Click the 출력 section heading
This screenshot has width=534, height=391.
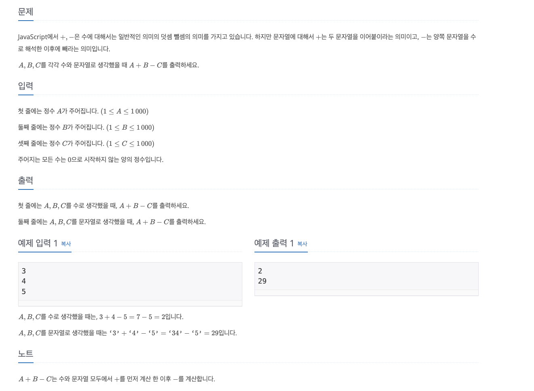pos(25,181)
